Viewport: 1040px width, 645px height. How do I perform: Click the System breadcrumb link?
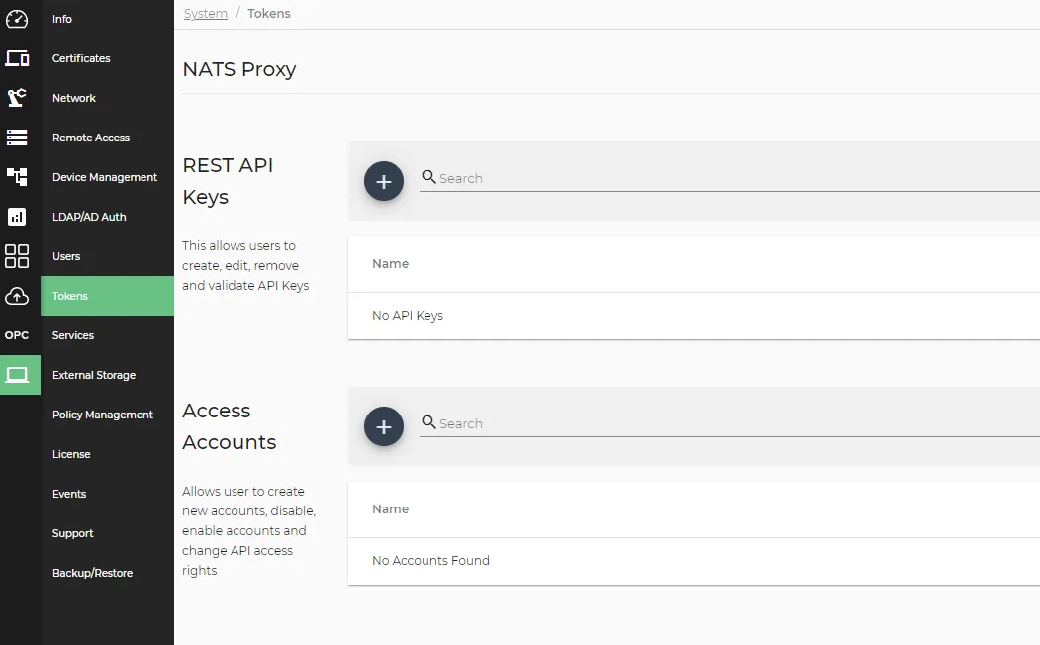pyautogui.click(x=206, y=13)
